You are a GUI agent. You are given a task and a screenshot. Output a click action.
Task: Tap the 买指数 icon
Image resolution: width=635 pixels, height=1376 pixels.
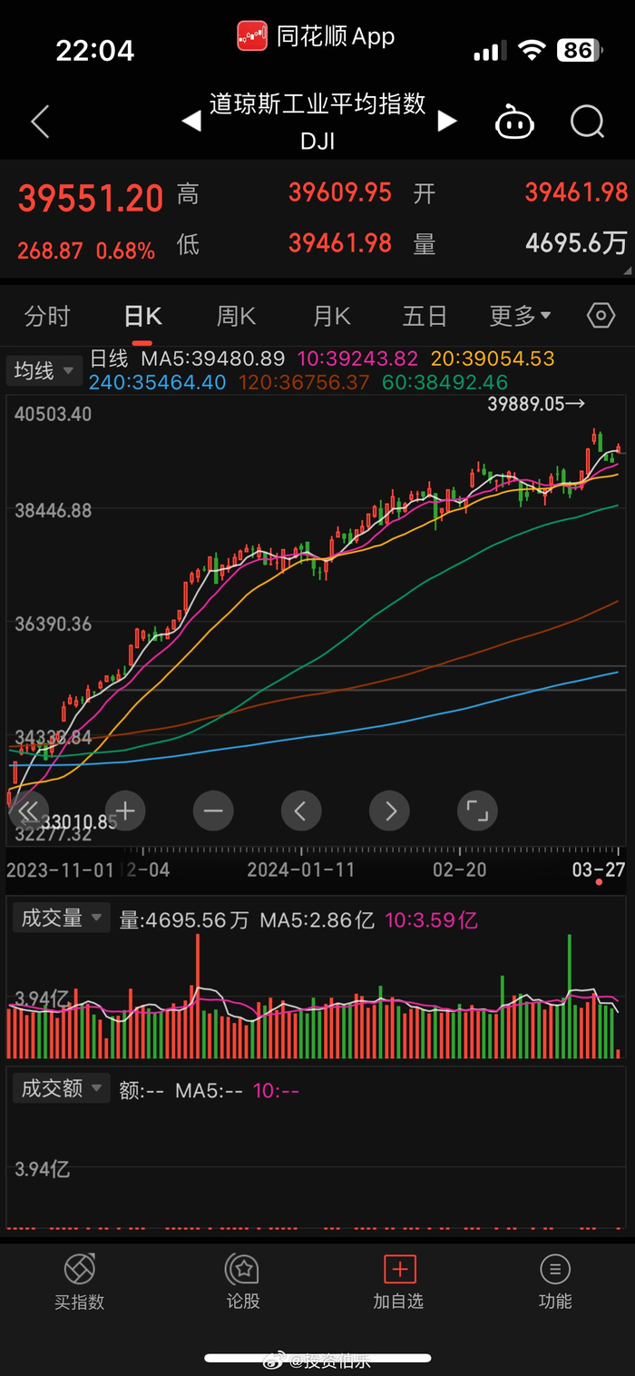click(80, 1270)
